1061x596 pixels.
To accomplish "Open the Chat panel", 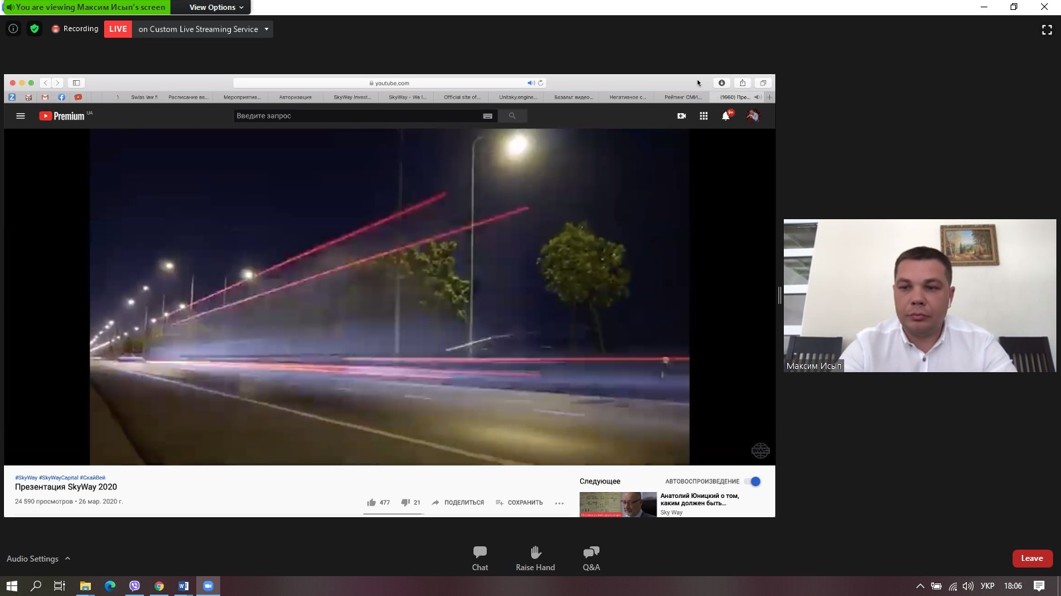I will click(480, 558).
